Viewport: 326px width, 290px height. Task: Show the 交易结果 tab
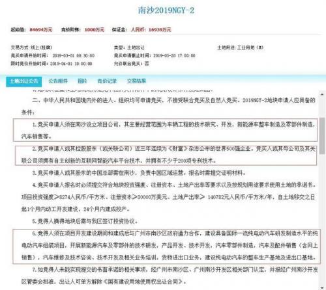(x=136, y=81)
